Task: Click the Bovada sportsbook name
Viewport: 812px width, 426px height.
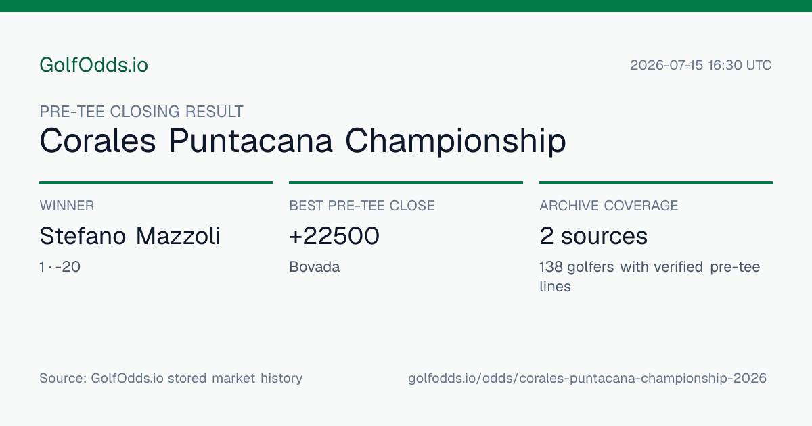Action: coord(314,267)
